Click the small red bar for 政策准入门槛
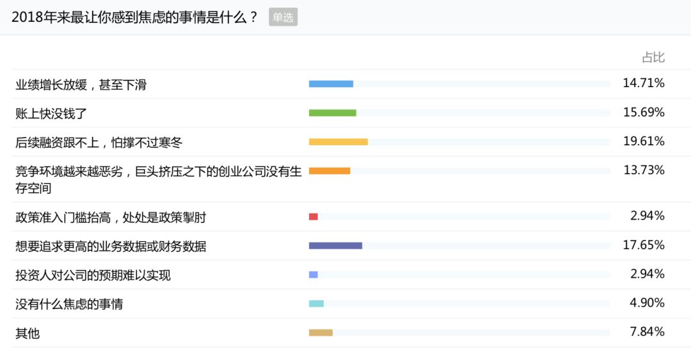 314,216
